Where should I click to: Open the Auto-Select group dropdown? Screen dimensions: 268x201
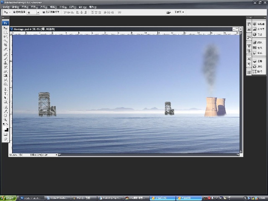(38, 12)
